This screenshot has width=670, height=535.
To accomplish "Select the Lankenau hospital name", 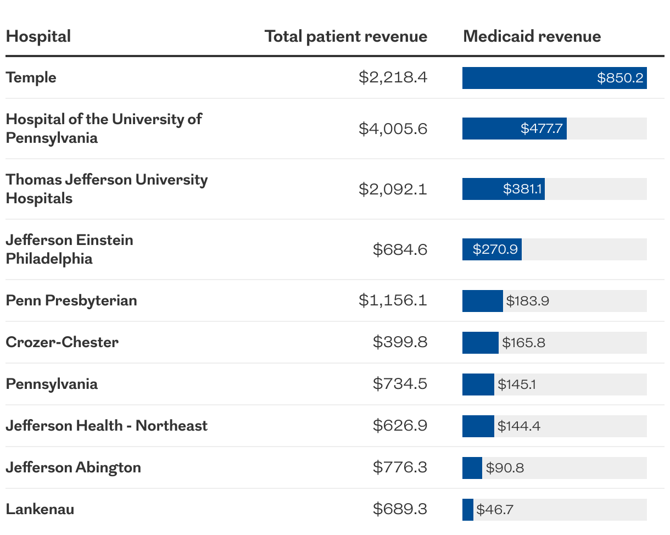I will pyautogui.click(x=40, y=509).
